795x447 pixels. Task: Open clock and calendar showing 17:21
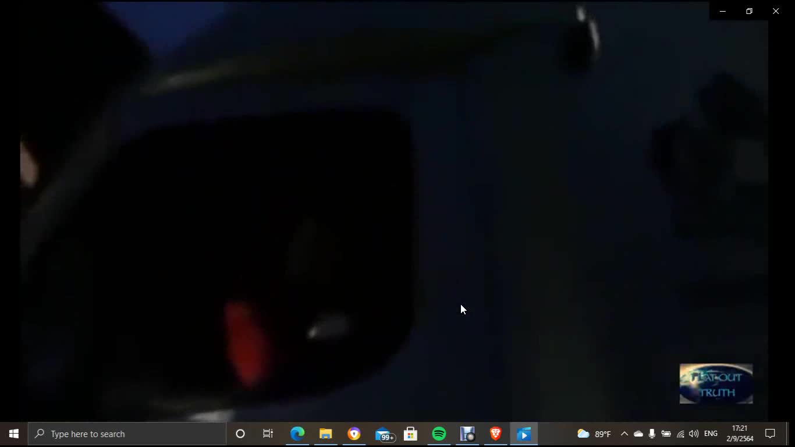point(740,434)
